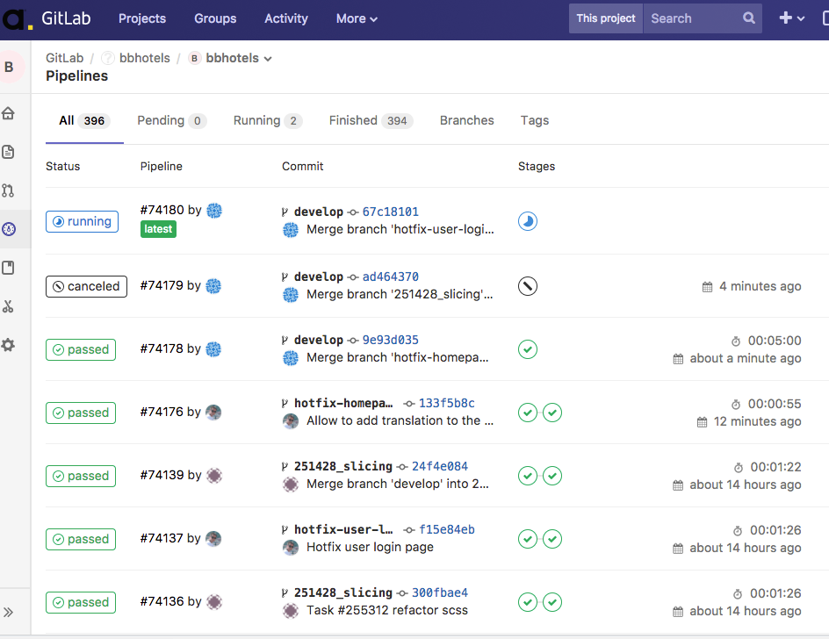Open commit 9e93d035 link
Viewport: 829px width, 639px height.
tap(390, 340)
